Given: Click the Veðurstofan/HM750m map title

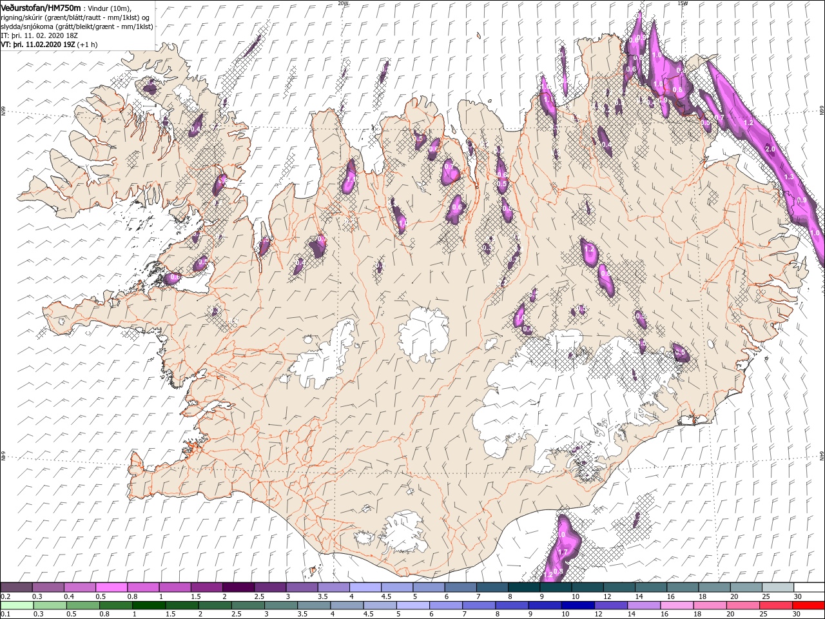Looking at the screenshot, I should coord(41,7).
